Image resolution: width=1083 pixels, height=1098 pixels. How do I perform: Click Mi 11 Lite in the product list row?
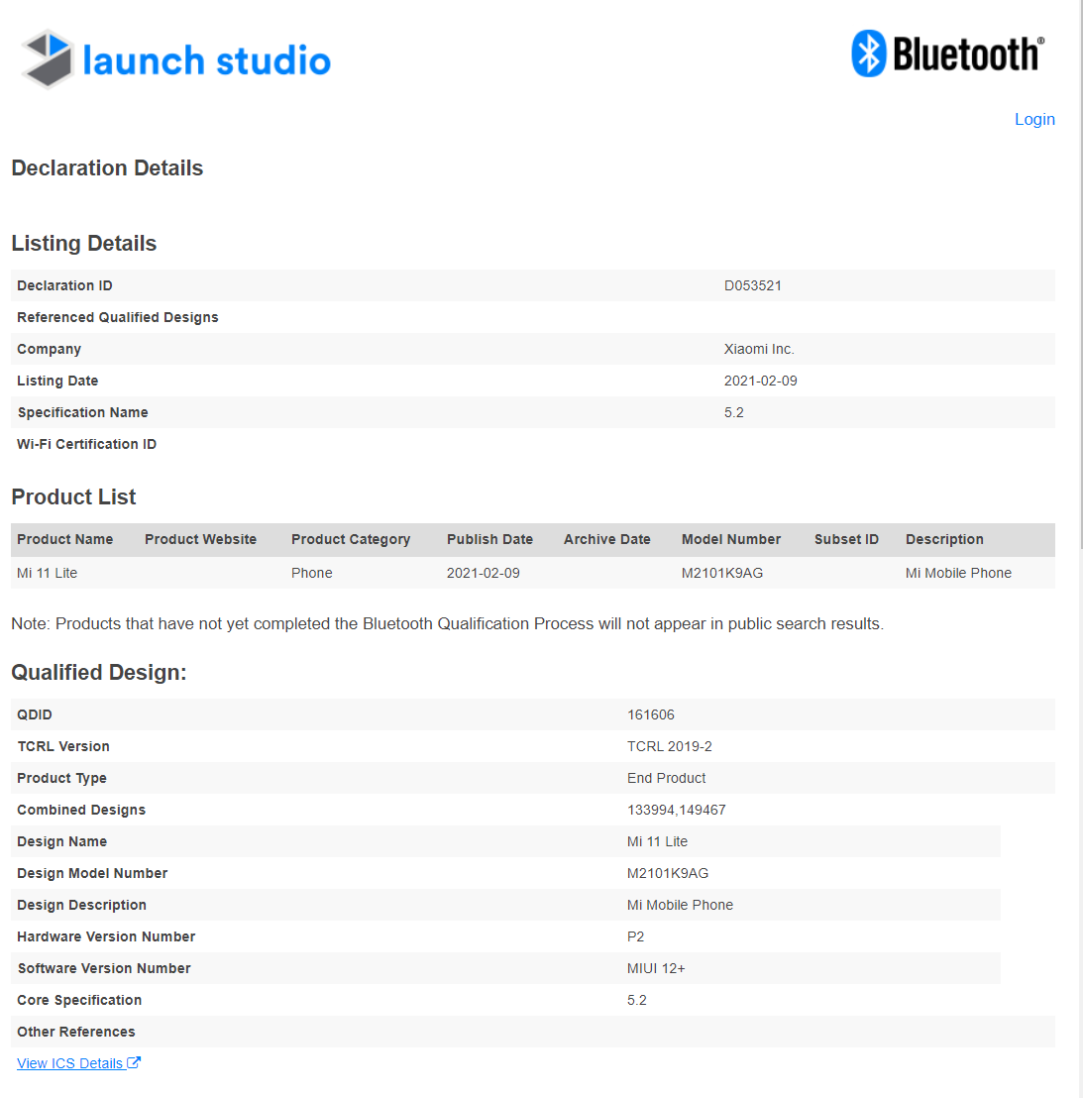point(47,573)
